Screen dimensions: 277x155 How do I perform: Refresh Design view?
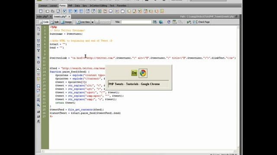point(169,22)
